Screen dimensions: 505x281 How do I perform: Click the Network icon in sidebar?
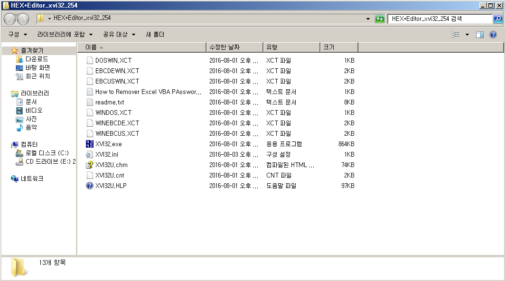point(15,178)
